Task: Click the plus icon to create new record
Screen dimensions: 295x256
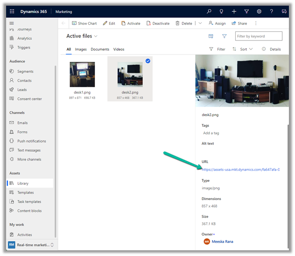Action: 234,11
